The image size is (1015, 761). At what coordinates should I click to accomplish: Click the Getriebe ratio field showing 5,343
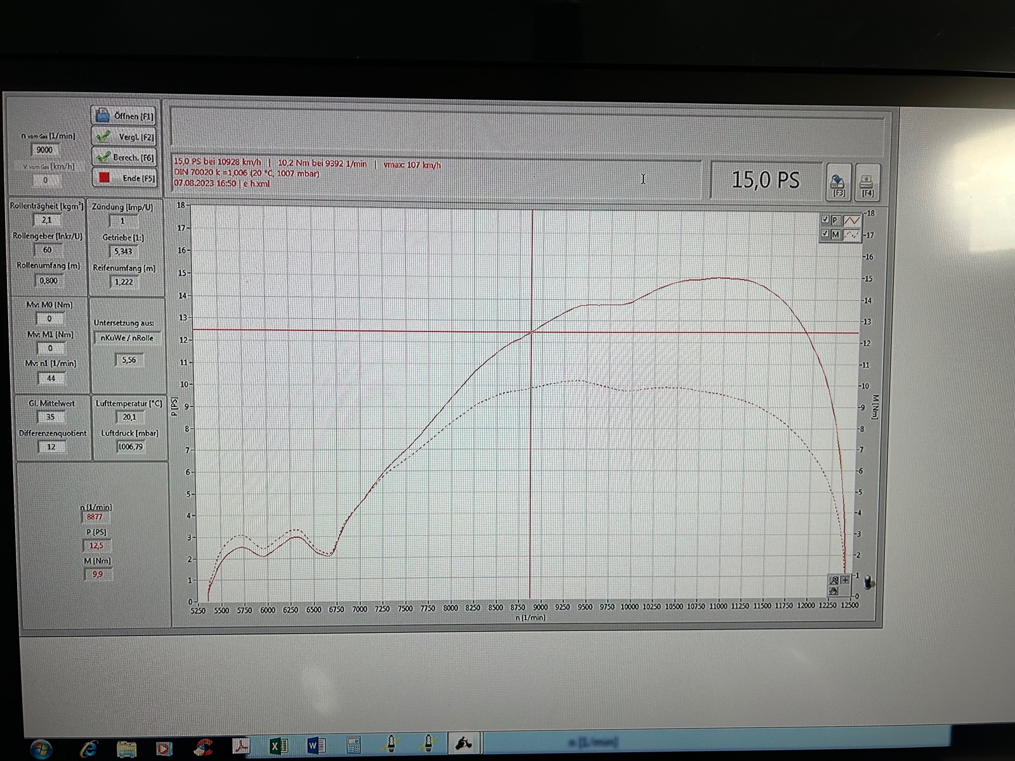(123, 252)
